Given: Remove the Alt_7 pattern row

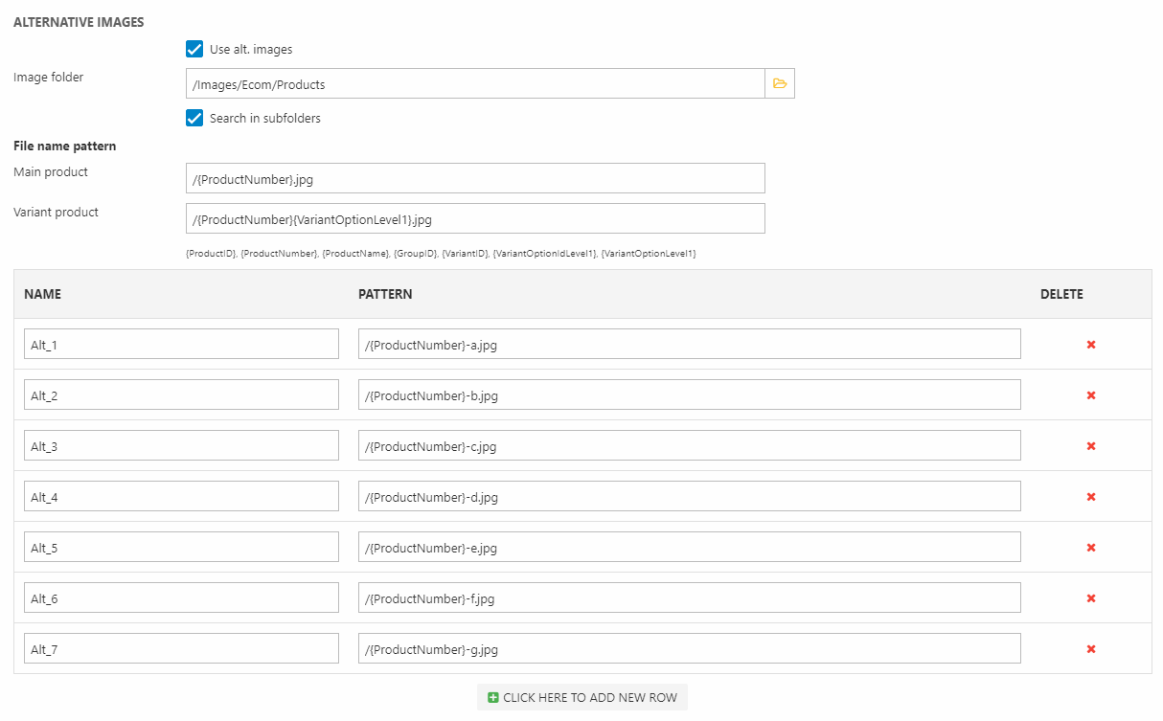Looking at the screenshot, I should coord(1090,649).
